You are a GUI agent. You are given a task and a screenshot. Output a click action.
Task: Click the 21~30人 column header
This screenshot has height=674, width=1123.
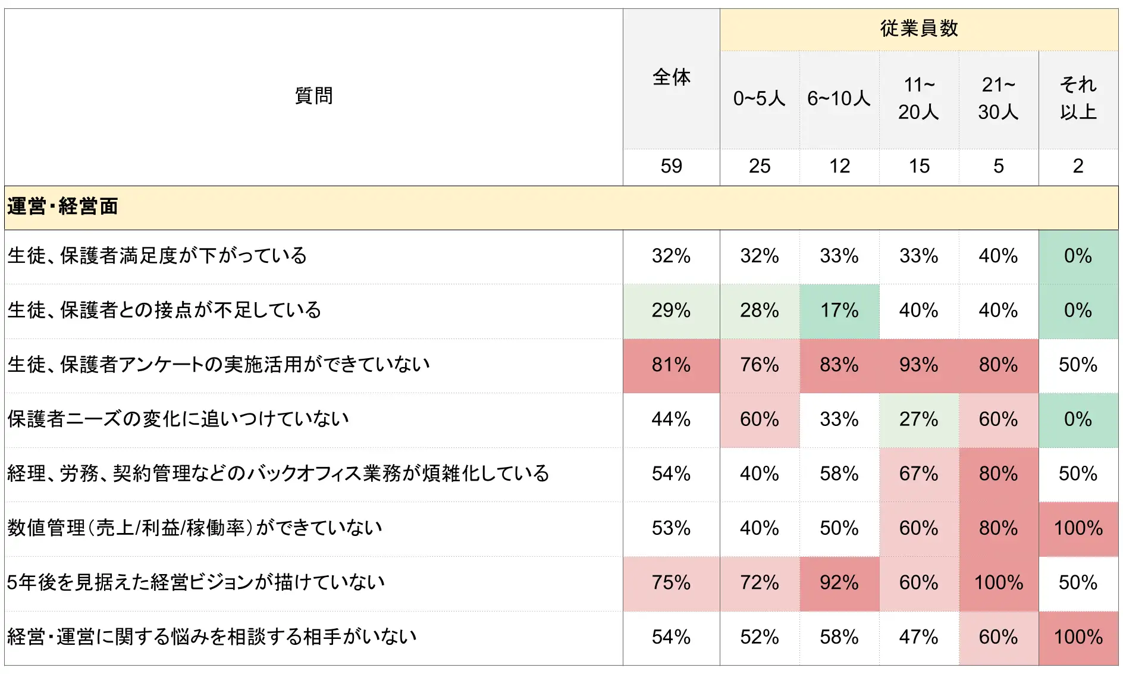pos(998,99)
